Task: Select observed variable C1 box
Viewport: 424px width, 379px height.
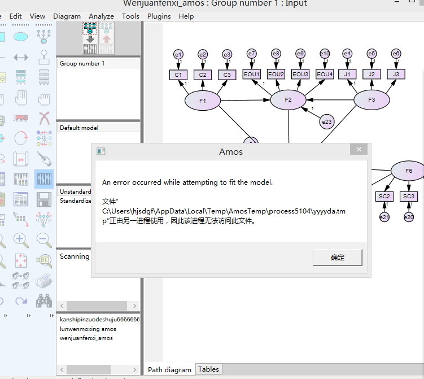Action: [178, 75]
